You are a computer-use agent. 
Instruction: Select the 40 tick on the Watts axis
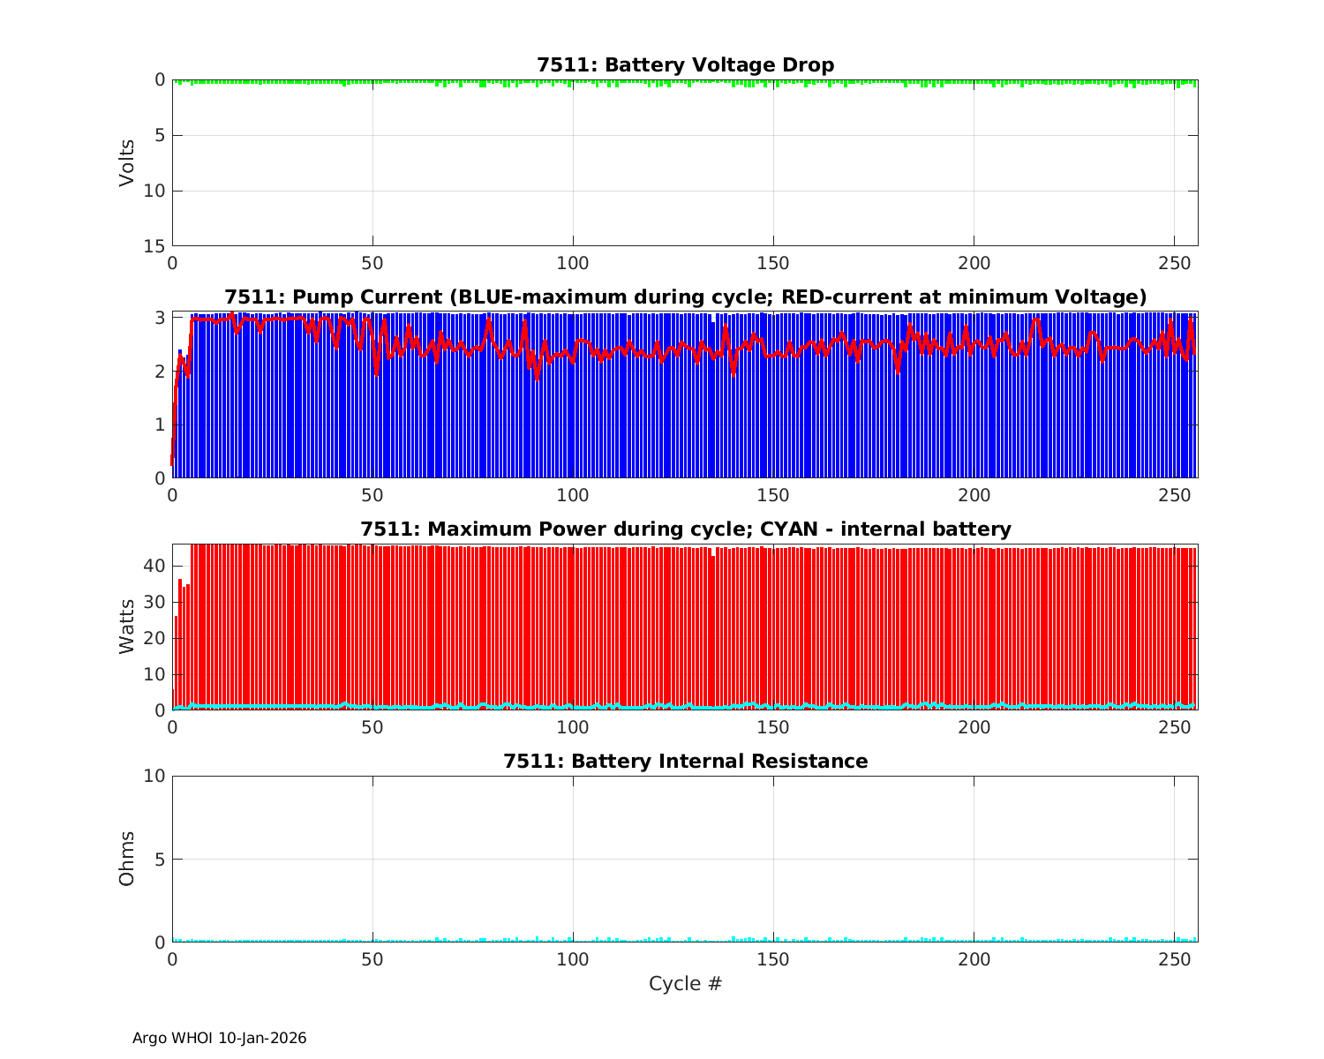tap(154, 566)
